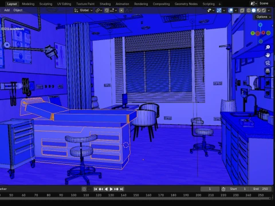The height and width of the screenshot is (206, 275).
Task: Toggle show gizmos button
Action: pos(219,10)
